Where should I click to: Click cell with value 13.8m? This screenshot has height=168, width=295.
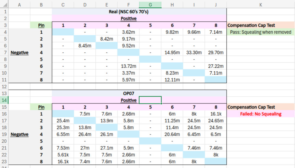(x=85, y=127)
